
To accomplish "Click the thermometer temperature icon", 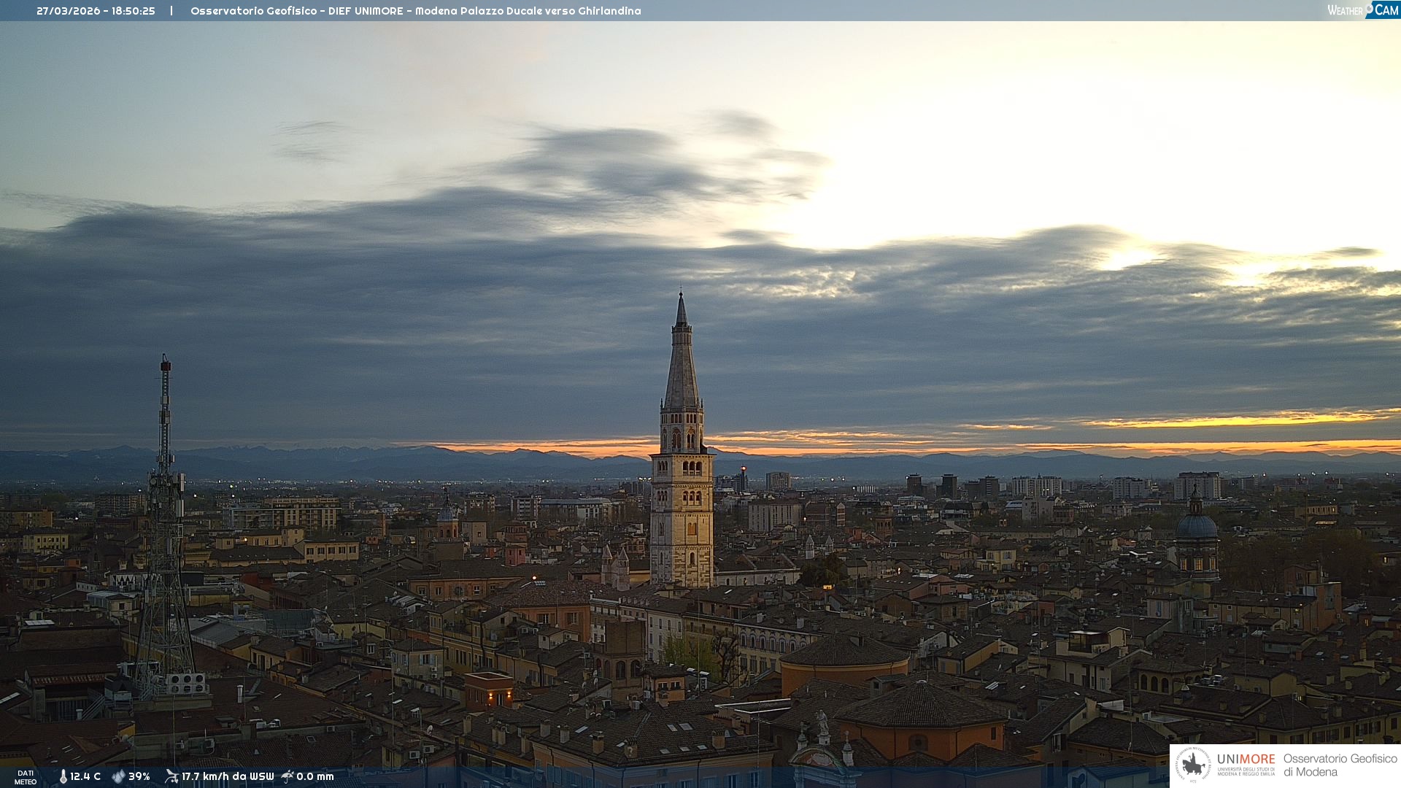I will pyautogui.click(x=63, y=777).
